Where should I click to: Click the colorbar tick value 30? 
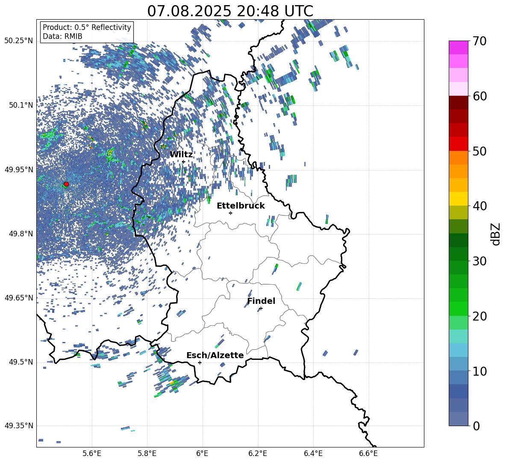pos(480,261)
